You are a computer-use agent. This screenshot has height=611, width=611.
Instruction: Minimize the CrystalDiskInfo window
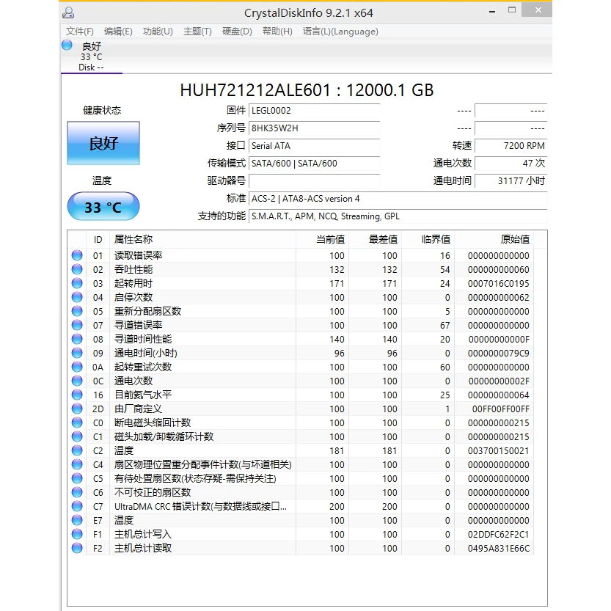click(x=492, y=11)
